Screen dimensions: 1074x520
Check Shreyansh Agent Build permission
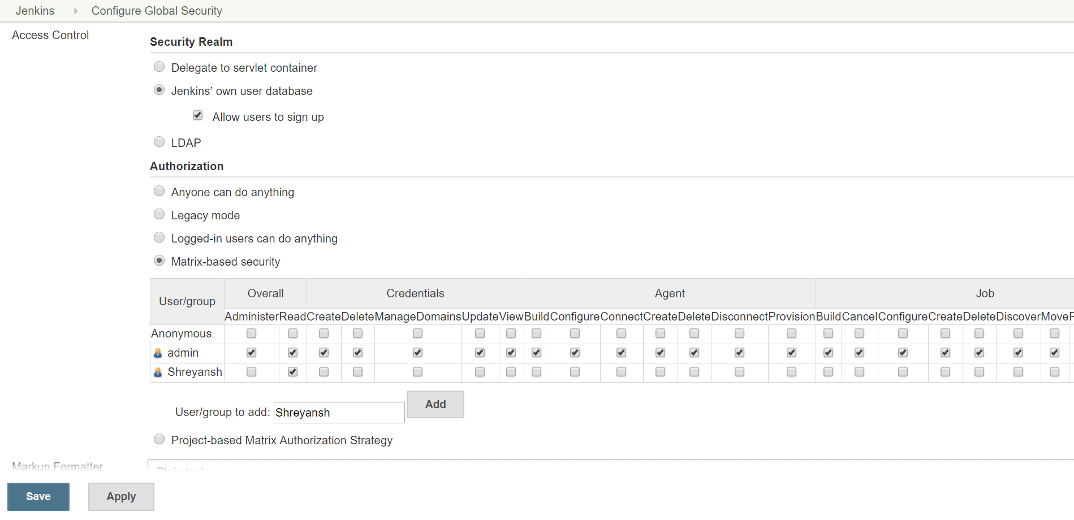pos(537,372)
